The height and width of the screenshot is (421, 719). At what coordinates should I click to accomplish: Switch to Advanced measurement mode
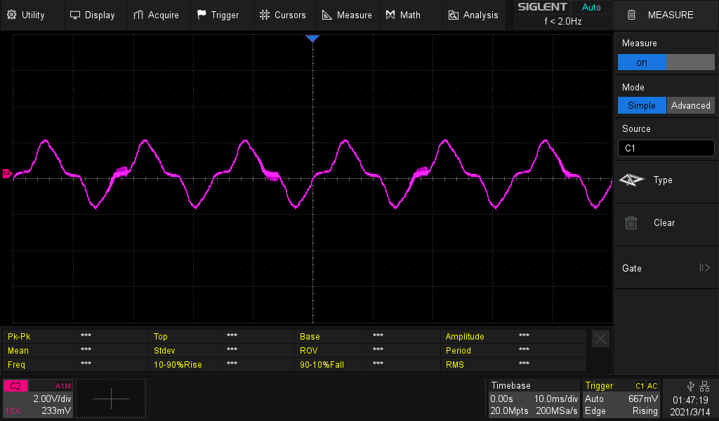pyautogui.click(x=690, y=105)
